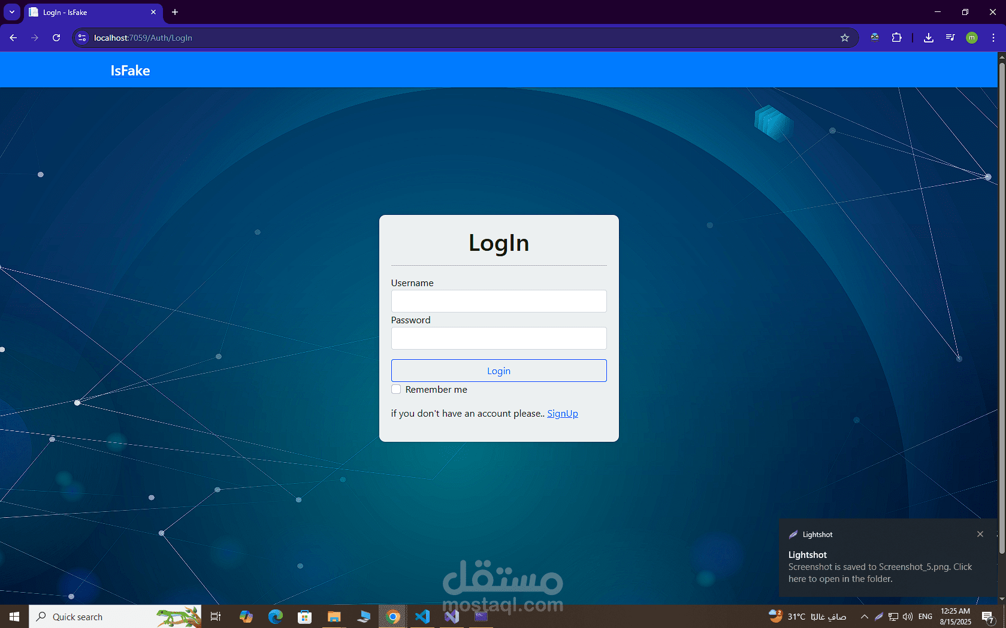Image resolution: width=1006 pixels, height=628 pixels.
Task: Focus the Username field
Action: [499, 301]
